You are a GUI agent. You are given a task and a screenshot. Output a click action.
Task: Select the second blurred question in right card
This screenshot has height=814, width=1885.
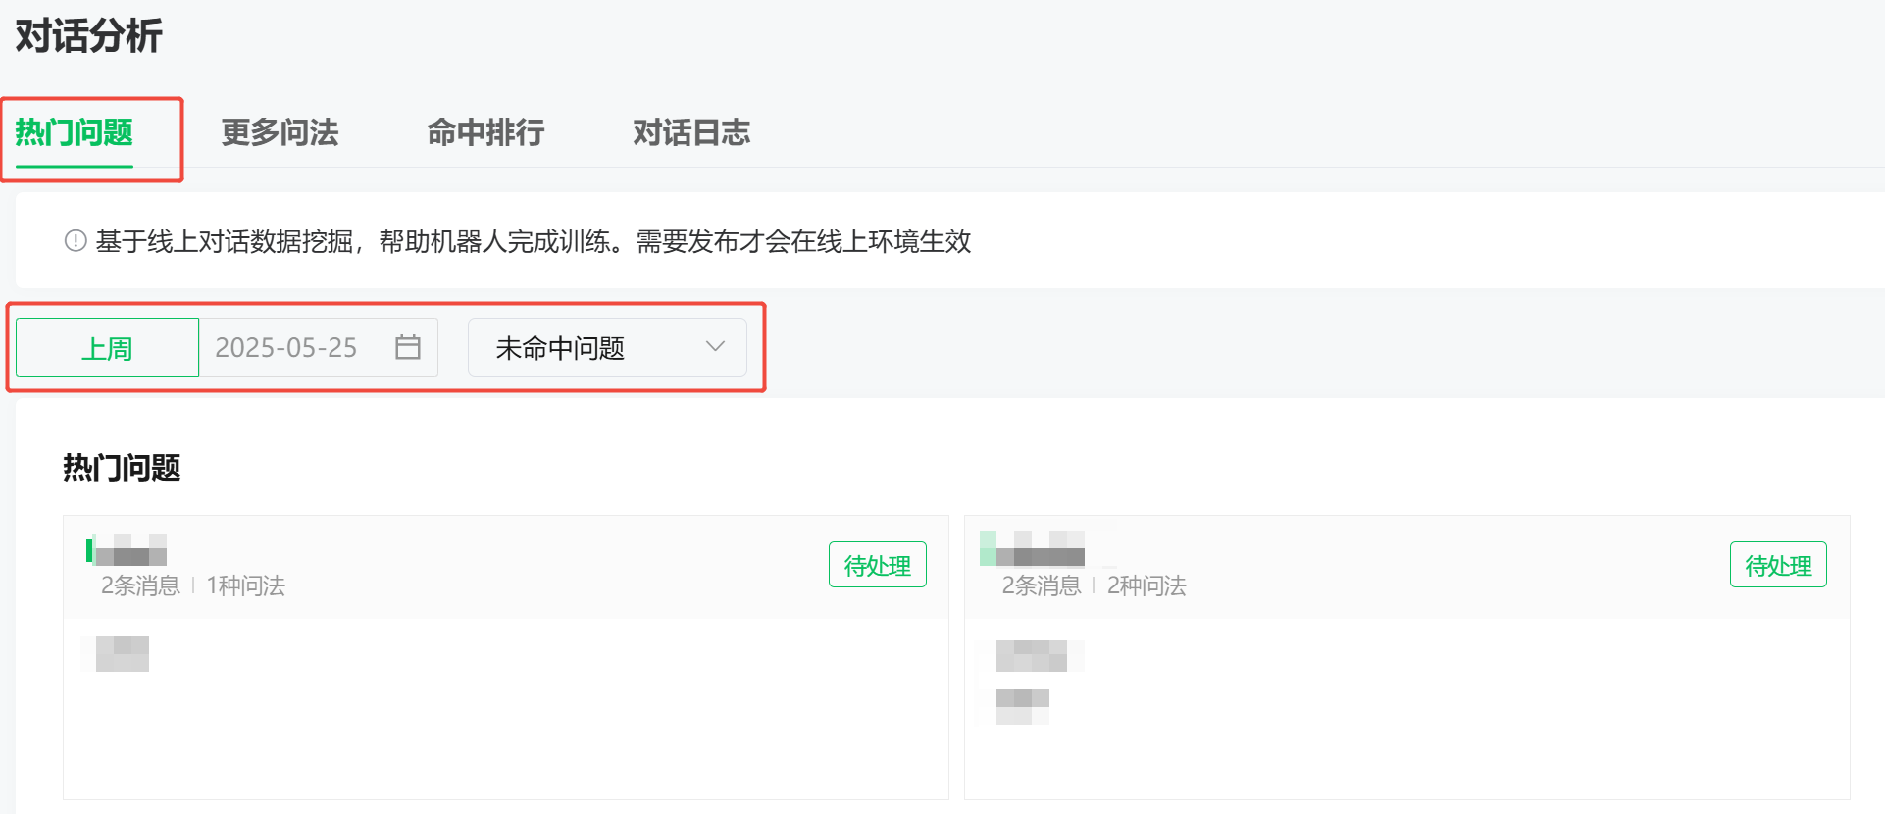[x=1021, y=706]
